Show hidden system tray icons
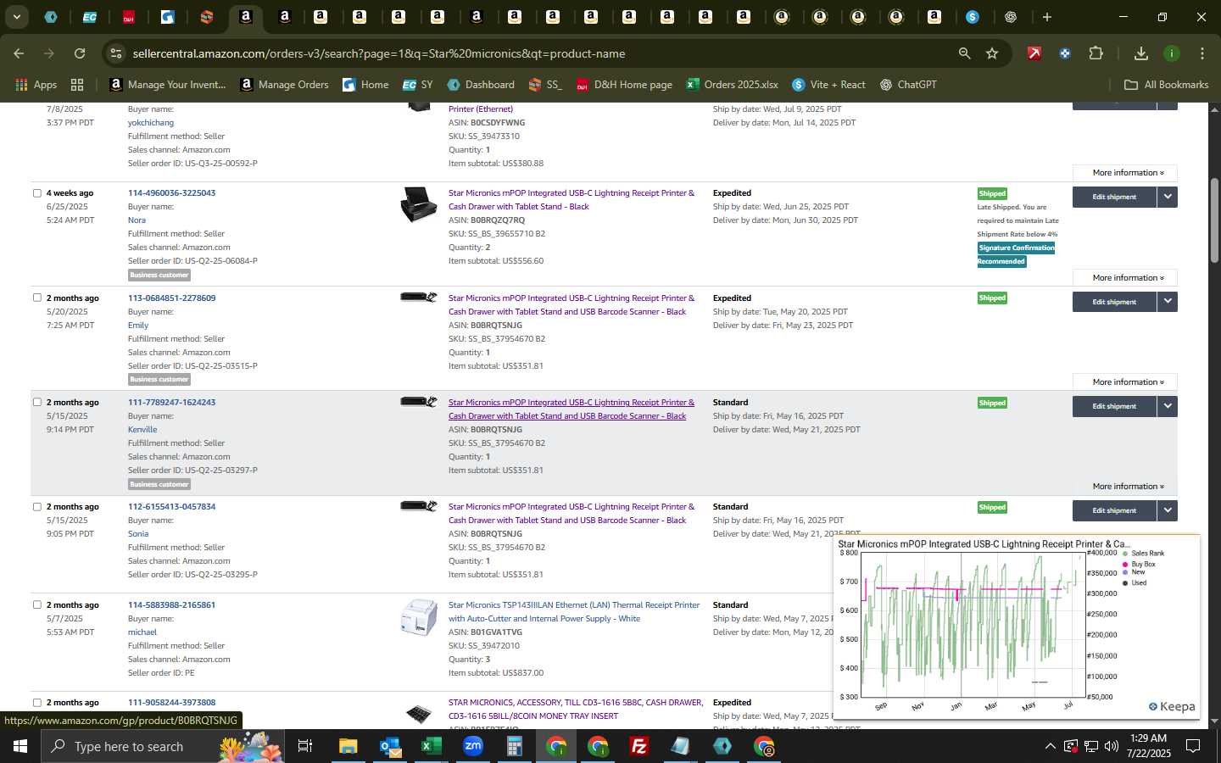The width and height of the screenshot is (1221, 763). (1050, 746)
